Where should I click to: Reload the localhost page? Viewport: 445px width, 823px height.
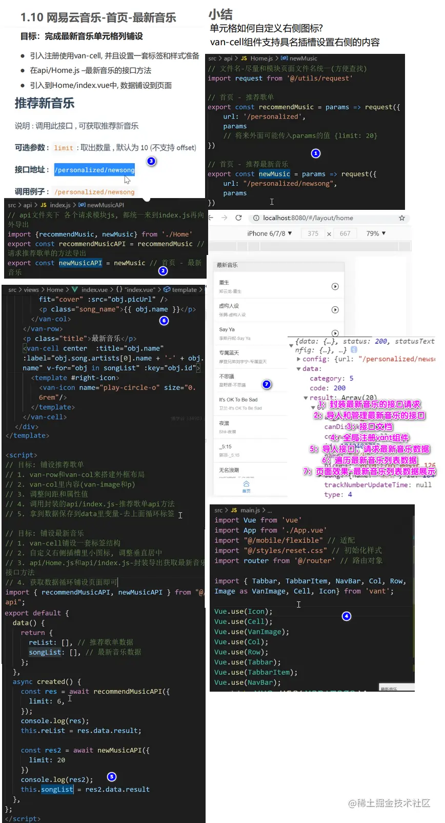click(238, 218)
